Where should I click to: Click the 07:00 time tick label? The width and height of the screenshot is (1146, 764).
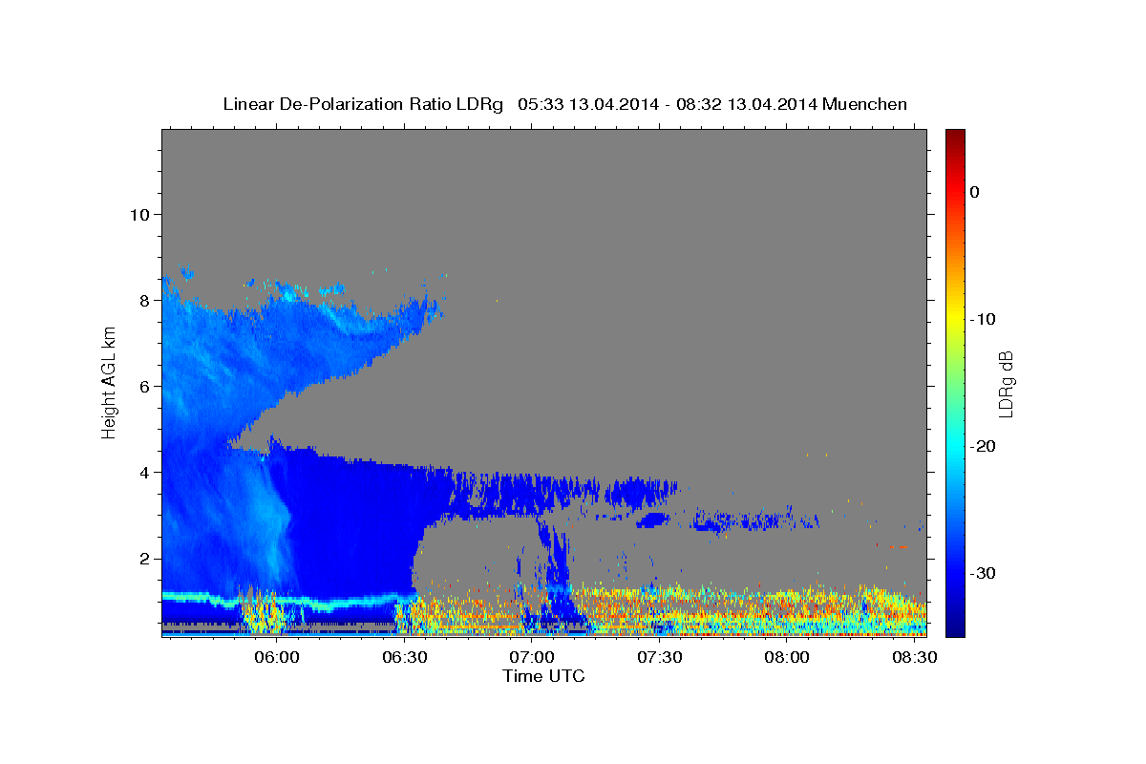click(532, 658)
